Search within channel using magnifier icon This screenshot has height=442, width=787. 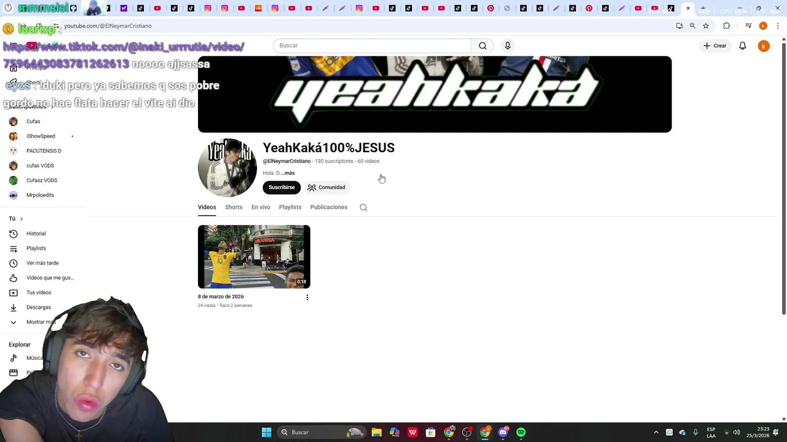pyautogui.click(x=363, y=207)
